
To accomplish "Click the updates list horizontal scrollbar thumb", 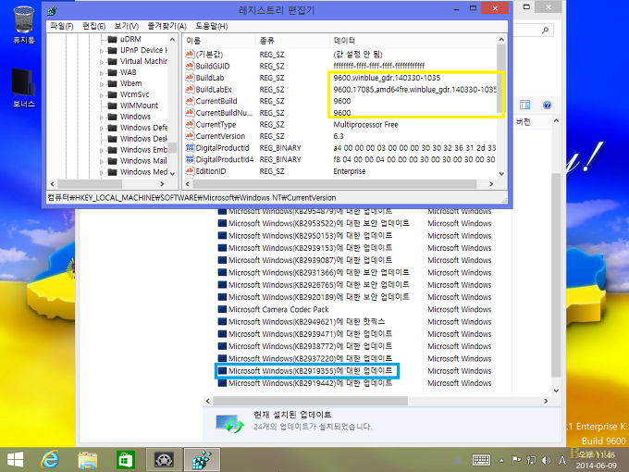I will [311, 401].
